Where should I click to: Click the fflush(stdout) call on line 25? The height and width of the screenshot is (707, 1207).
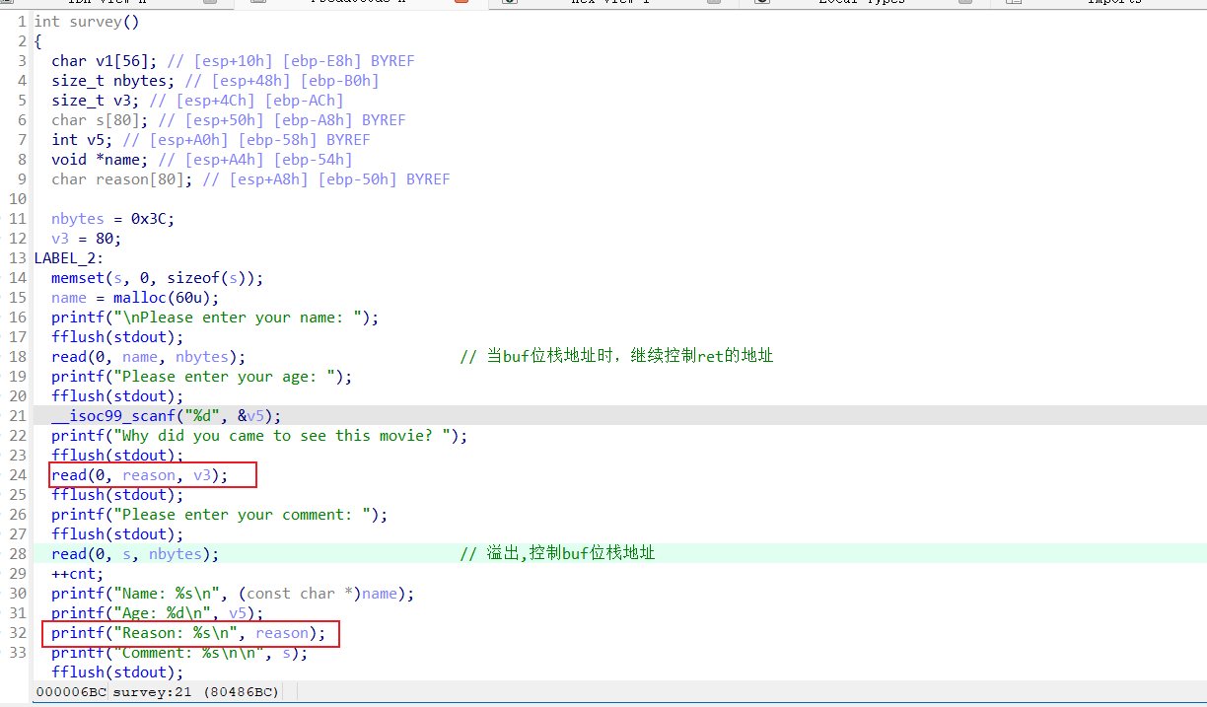117,495
